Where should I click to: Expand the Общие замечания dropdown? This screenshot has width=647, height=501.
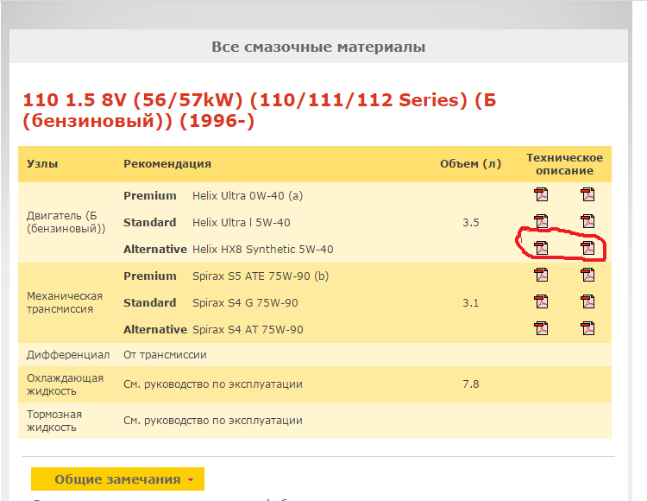117,479
